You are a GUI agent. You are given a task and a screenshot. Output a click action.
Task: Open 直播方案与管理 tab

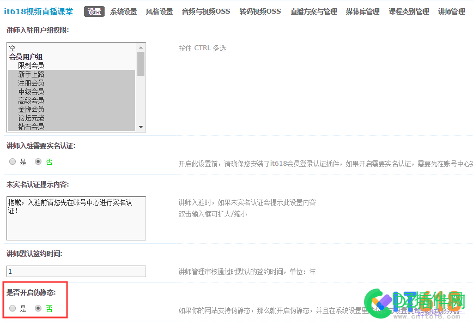point(314,11)
